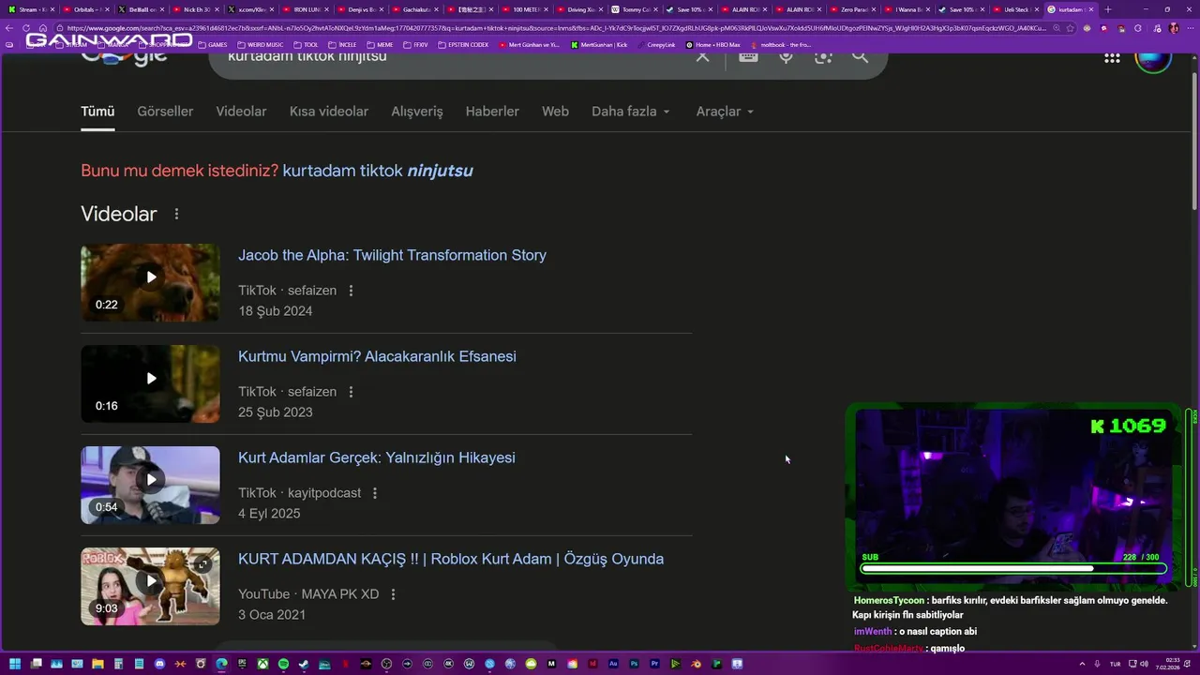
Task: Click the magnifier search button
Action: (860, 56)
